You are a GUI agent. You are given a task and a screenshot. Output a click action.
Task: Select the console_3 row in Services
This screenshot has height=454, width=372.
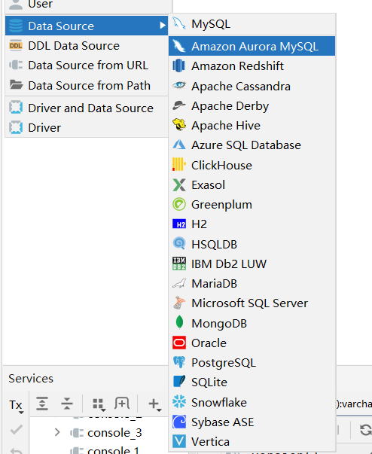click(x=114, y=433)
